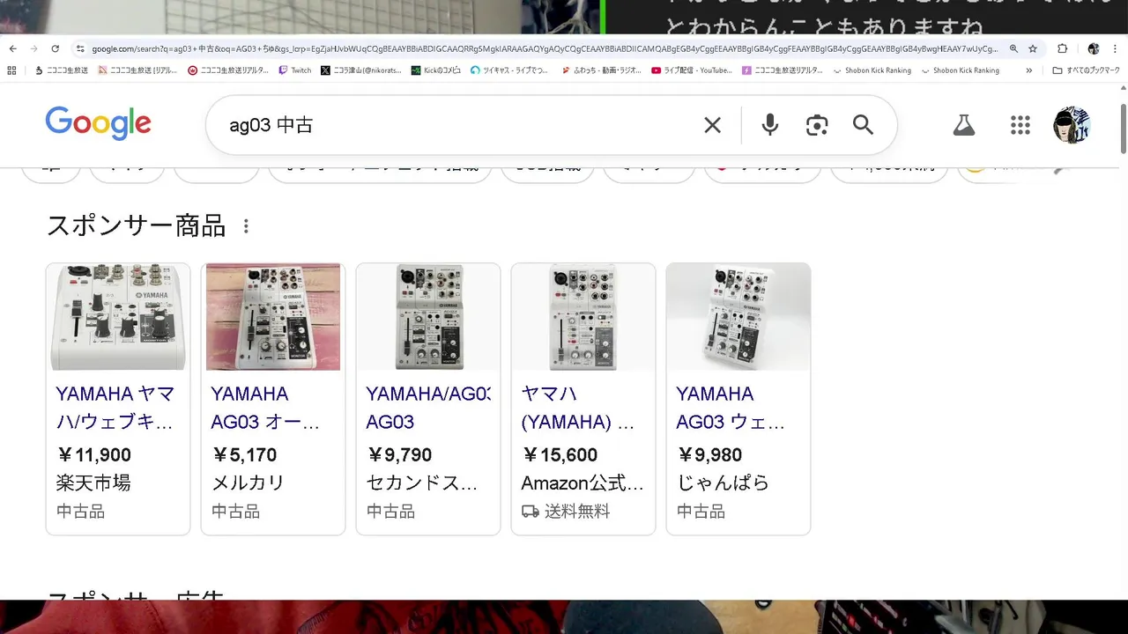Open the じゃんぱら AG03 product image
Screen dimensions: 1128x634
coord(738,317)
